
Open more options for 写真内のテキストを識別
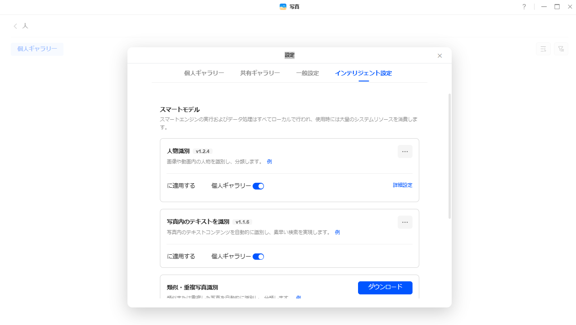(404, 222)
